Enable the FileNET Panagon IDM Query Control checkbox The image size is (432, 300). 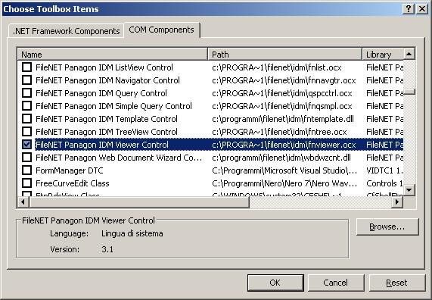click(26, 93)
